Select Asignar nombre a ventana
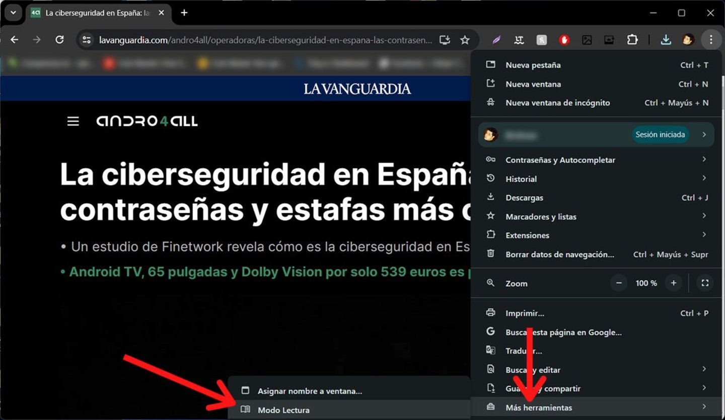The width and height of the screenshot is (725, 420). (349, 391)
